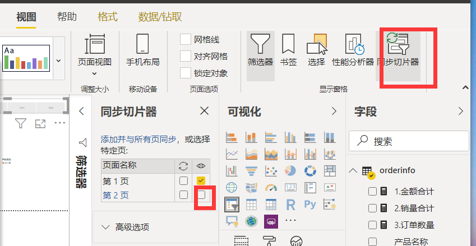Select the clustered bar chart visual
The width and height of the screenshot is (476, 246).
point(271,137)
